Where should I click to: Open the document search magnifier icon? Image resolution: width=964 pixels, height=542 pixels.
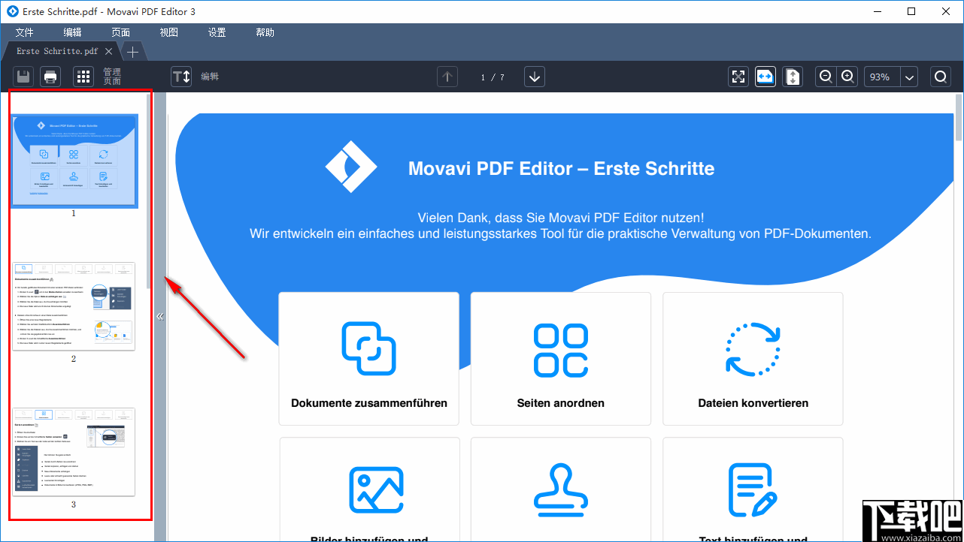[x=941, y=76]
